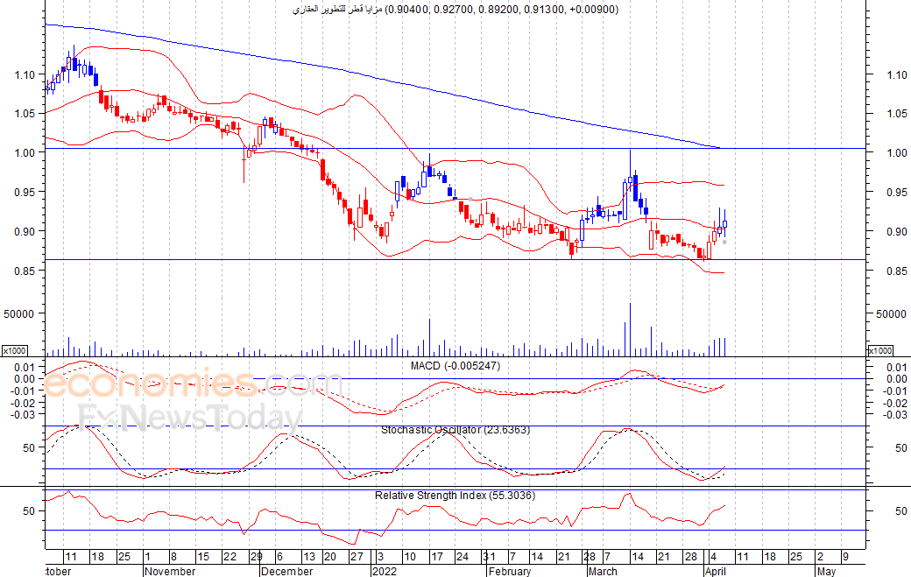This screenshot has height=577, width=911.
Task: Click the x1000 volume label on right
Action: pos(880,350)
